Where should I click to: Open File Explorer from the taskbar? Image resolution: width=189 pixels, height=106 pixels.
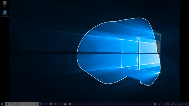click(x=51, y=104)
